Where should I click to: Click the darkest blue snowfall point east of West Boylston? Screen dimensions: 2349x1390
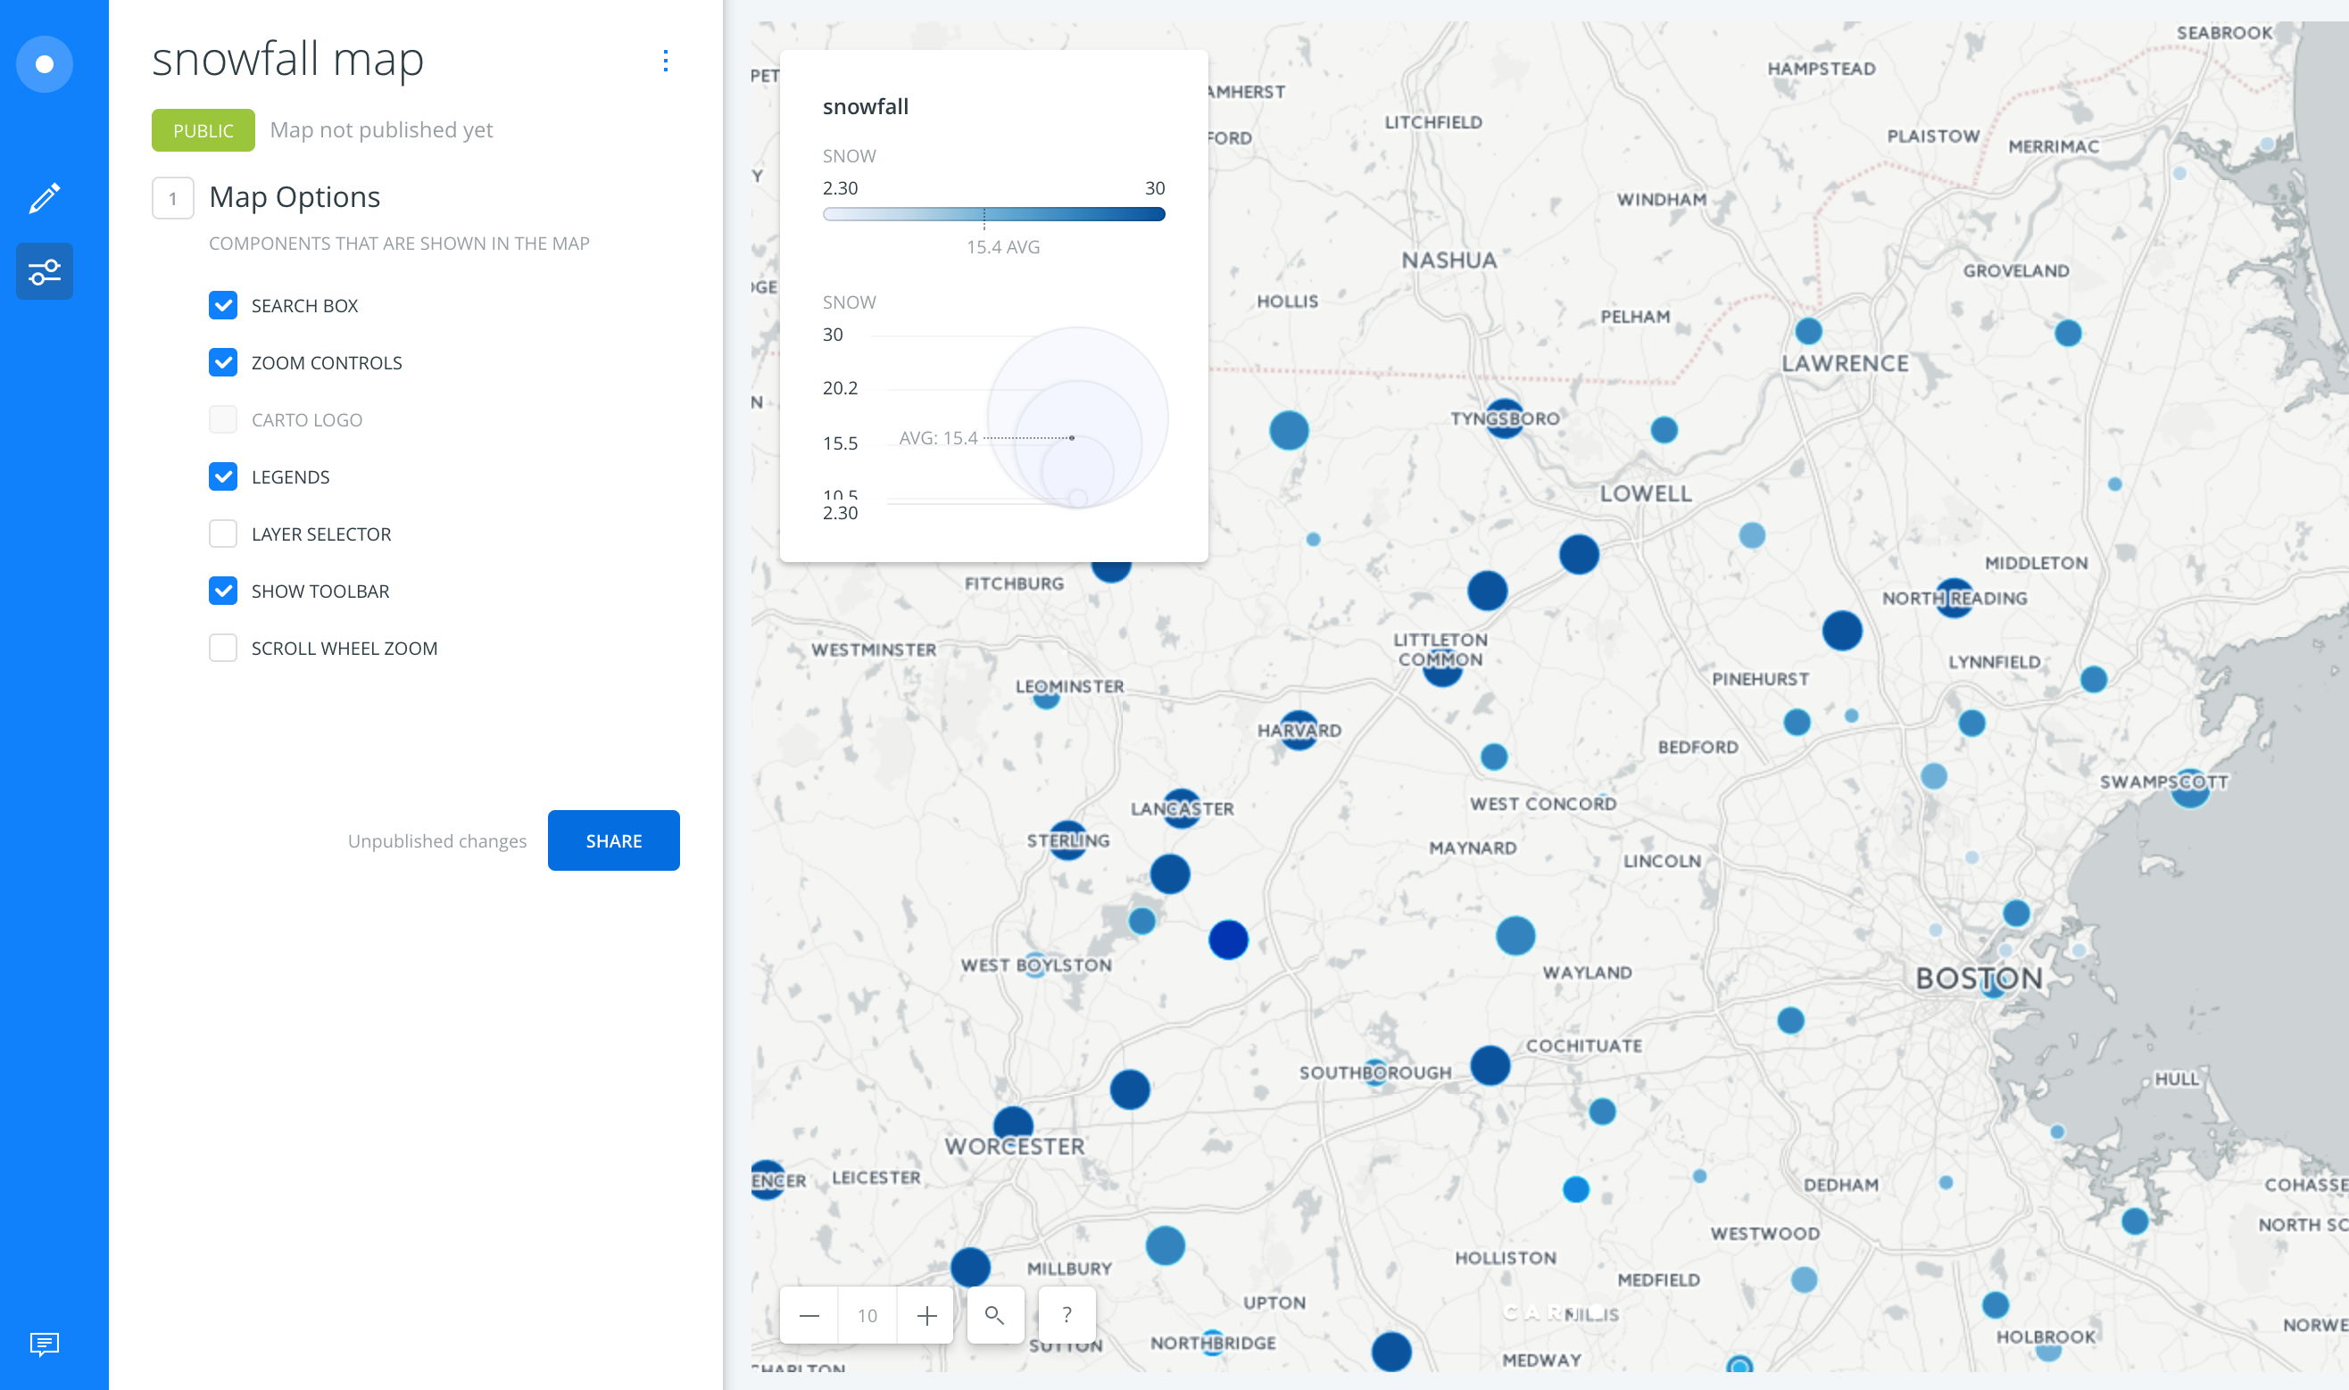[x=1228, y=939]
